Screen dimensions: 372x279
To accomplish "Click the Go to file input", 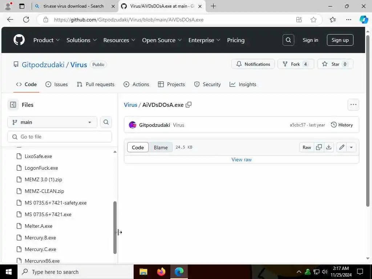I will click(60, 137).
